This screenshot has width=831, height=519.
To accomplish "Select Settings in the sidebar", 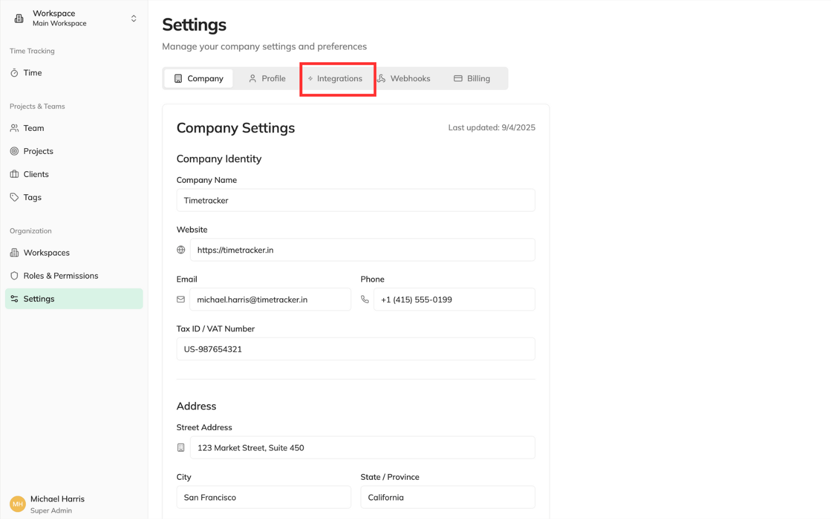I will [39, 299].
